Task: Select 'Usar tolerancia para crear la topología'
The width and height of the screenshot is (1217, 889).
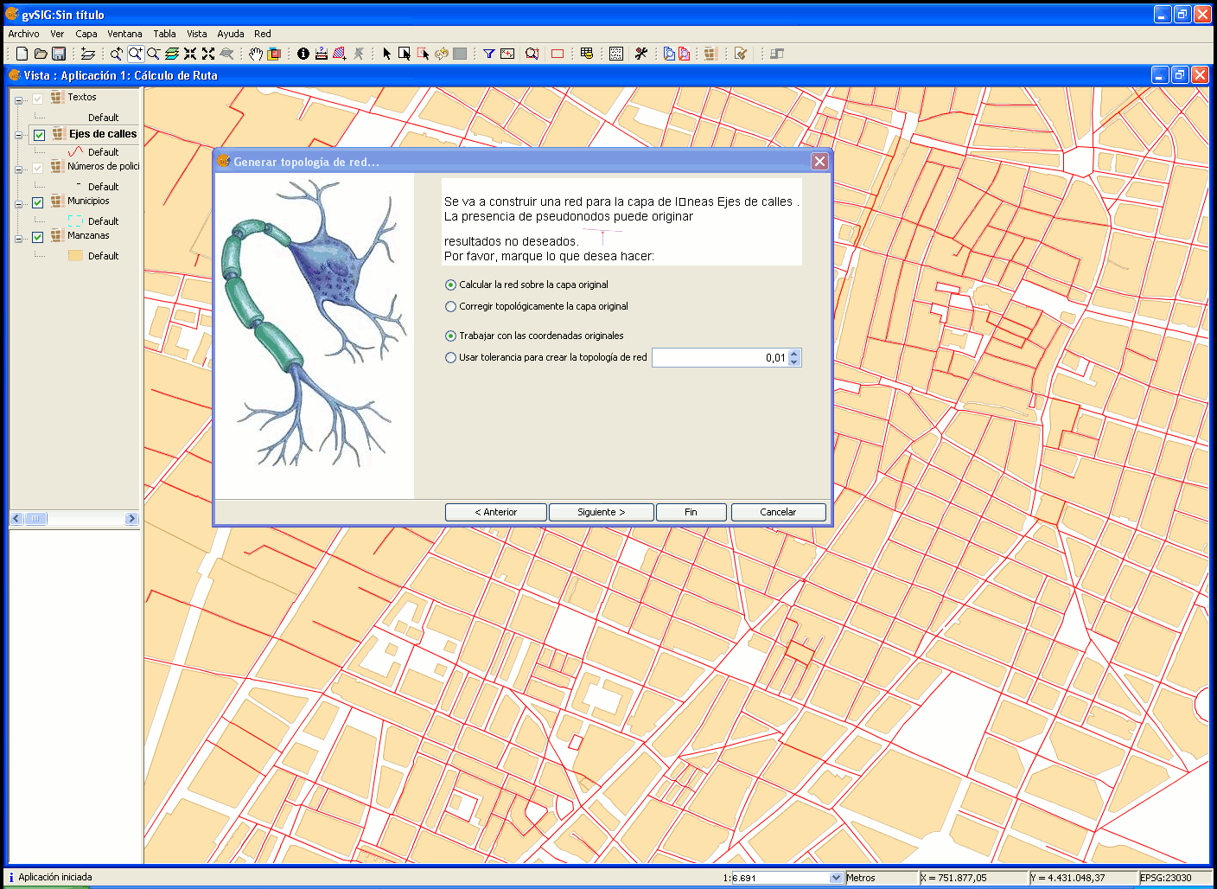Action: point(450,357)
